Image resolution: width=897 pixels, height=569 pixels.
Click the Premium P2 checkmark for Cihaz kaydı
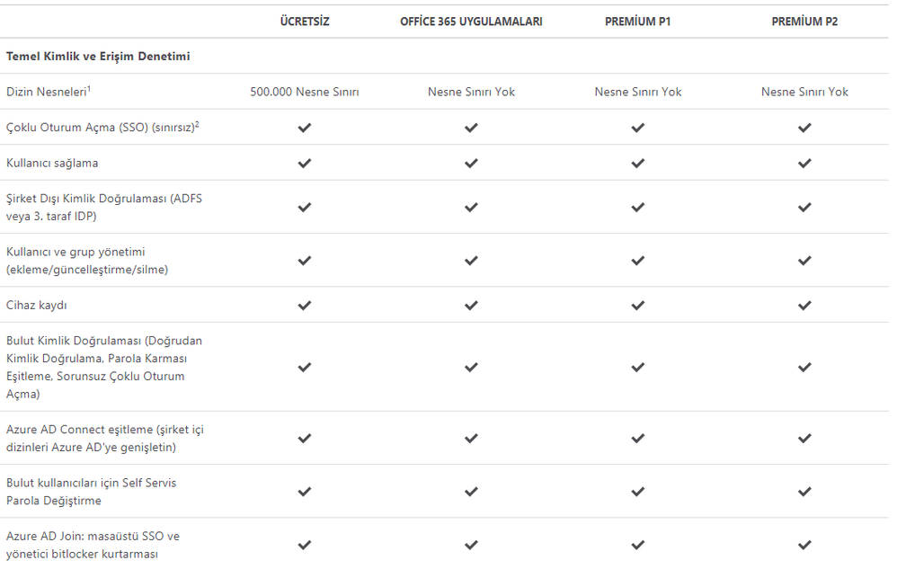[804, 305]
